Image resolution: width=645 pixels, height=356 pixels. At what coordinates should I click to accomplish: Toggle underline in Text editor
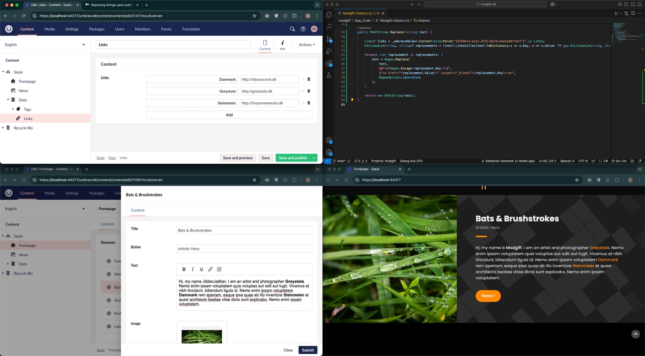[x=201, y=269]
